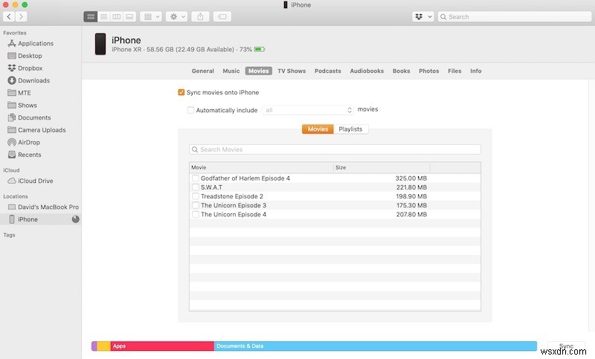Switch to the Books tab
Image resolution: width=595 pixels, height=359 pixels.
coord(401,71)
